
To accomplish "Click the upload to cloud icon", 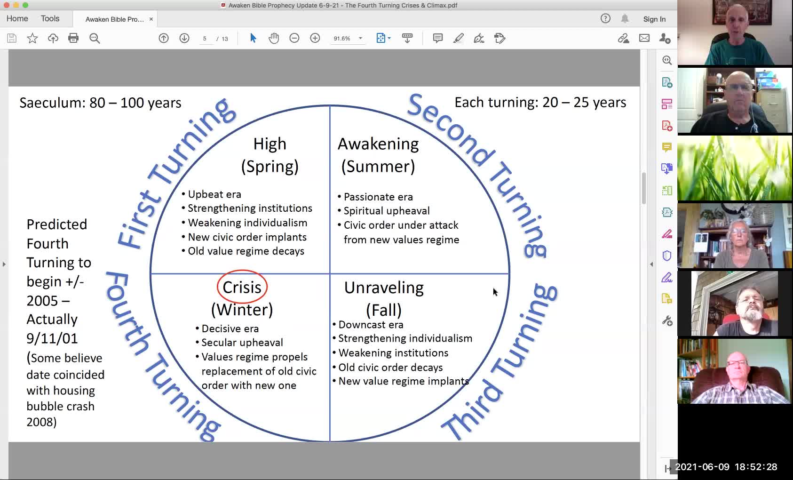I will pyautogui.click(x=53, y=38).
